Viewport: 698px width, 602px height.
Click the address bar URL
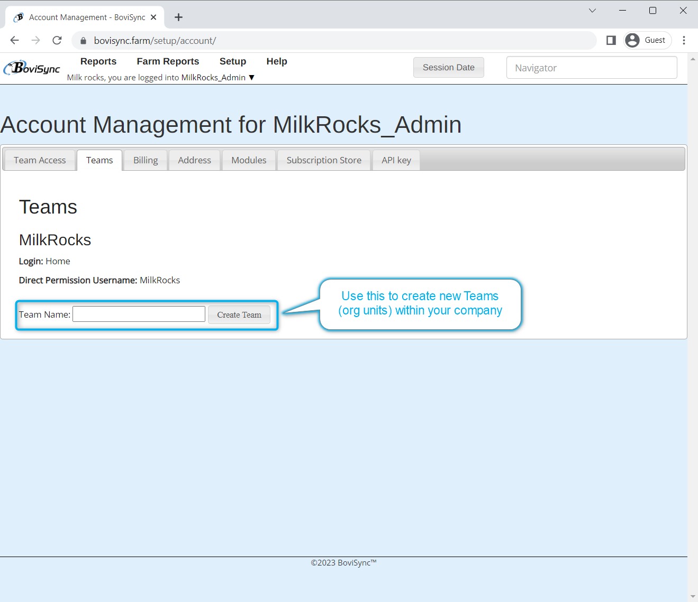click(155, 41)
